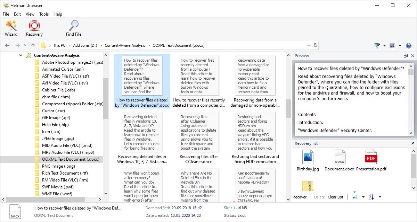The image size is (417, 222).
Task: Close the Preview panel
Action: point(413,56)
